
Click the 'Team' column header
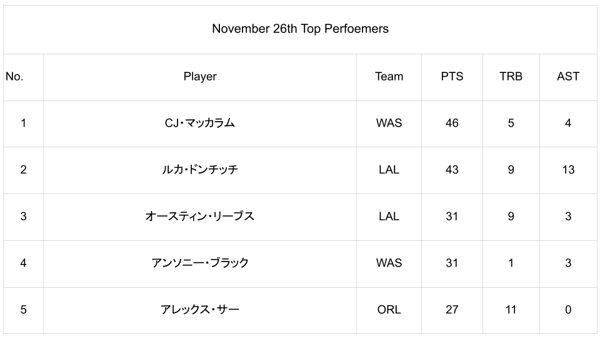(x=389, y=77)
